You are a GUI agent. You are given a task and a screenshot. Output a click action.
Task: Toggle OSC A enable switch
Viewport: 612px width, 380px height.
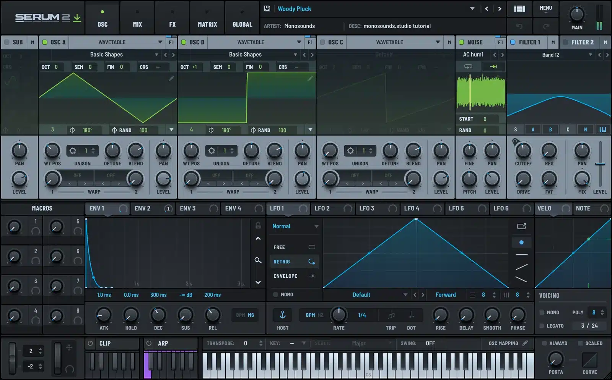pos(45,42)
